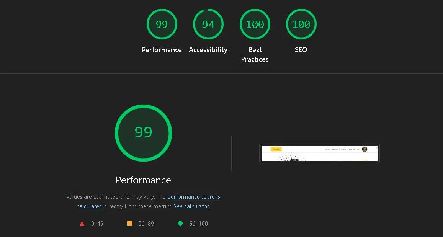Select the Performance category label at top
This screenshot has width=443, height=237.
[162, 50]
